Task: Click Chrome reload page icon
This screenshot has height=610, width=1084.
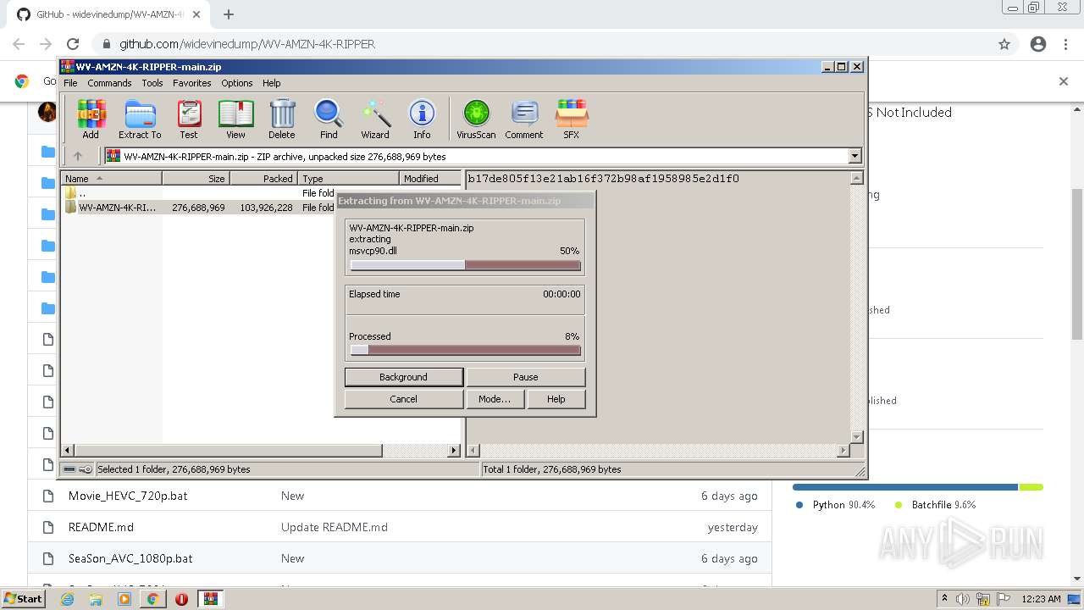Action: (73, 44)
